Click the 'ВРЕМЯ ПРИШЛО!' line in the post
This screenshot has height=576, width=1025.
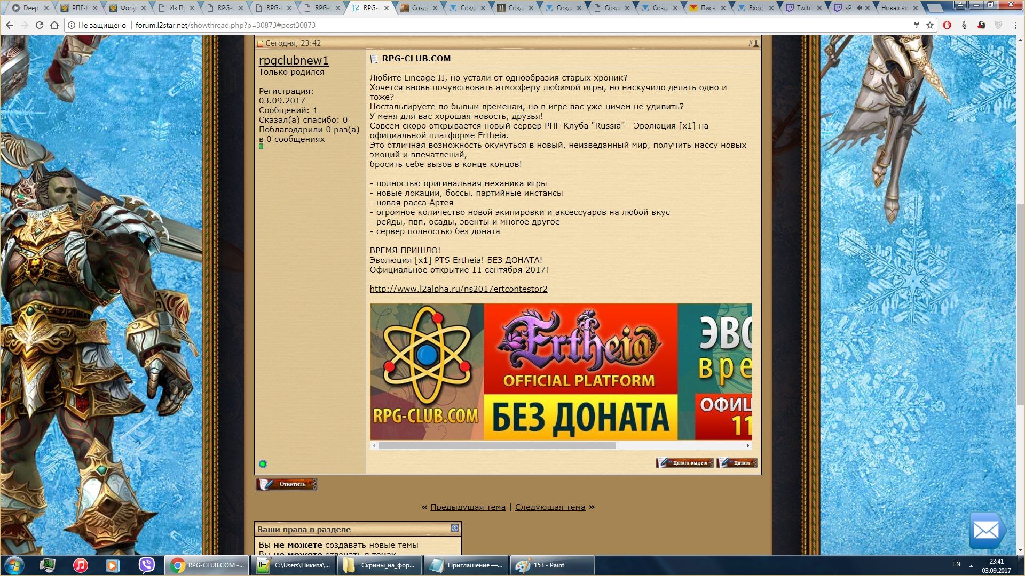[x=405, y=251]
